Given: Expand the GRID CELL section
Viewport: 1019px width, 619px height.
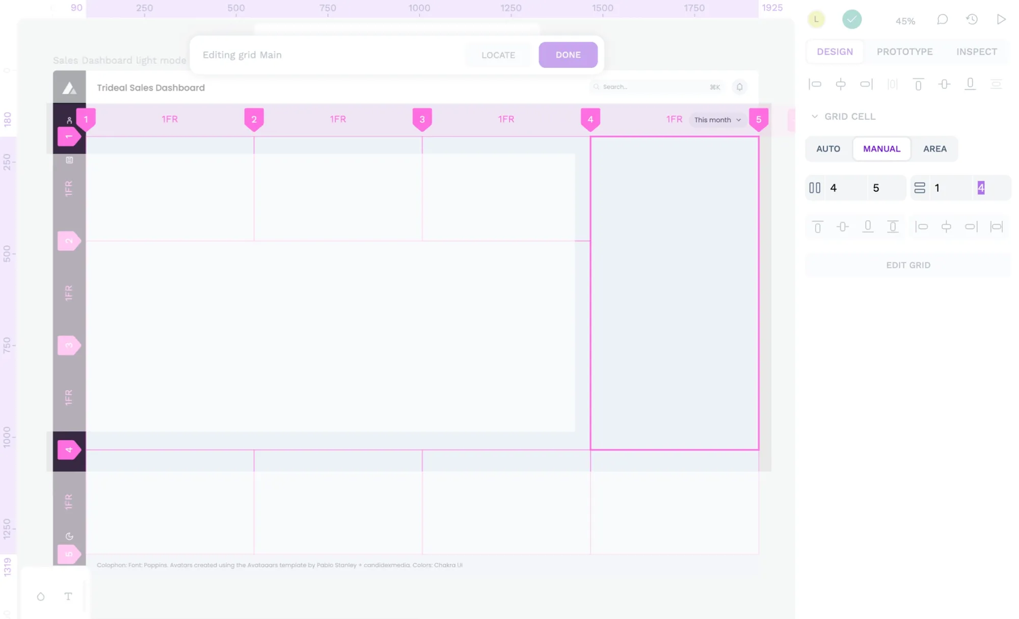Looking at the screenshot, I should pos(815,116).
